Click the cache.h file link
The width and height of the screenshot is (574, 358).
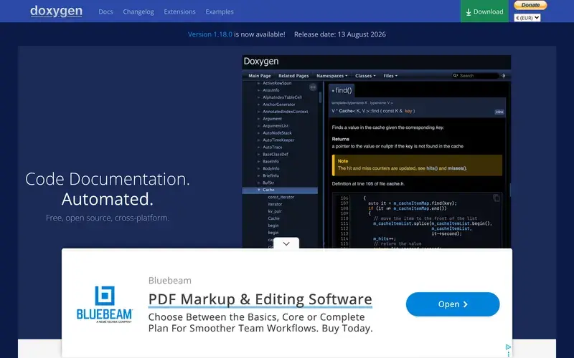click(395, 184)
